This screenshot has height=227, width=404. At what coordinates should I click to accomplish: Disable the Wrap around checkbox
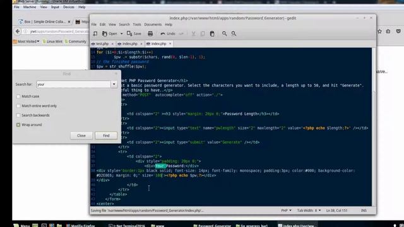18,125
